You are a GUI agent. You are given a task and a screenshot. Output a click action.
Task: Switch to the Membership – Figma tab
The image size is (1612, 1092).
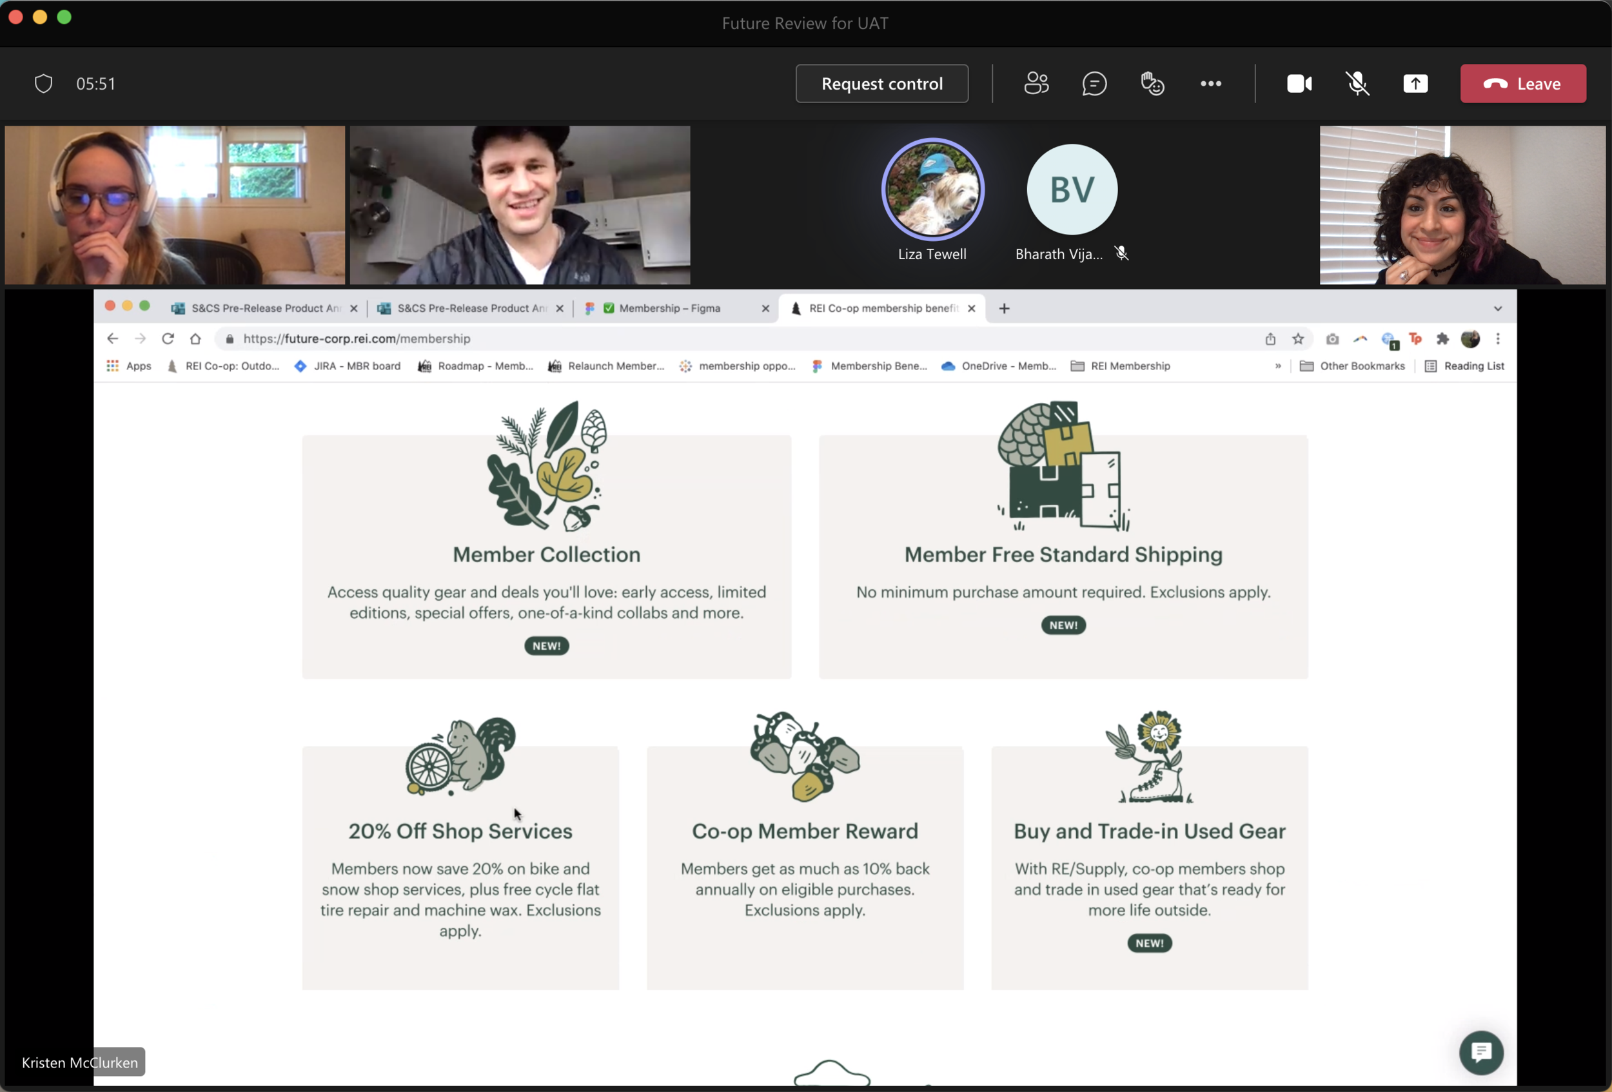pos(669,309)
